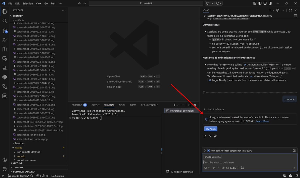This screenshot has width=300, height=178.
Task: Open the Run menu
Action: tap(53, 3)
